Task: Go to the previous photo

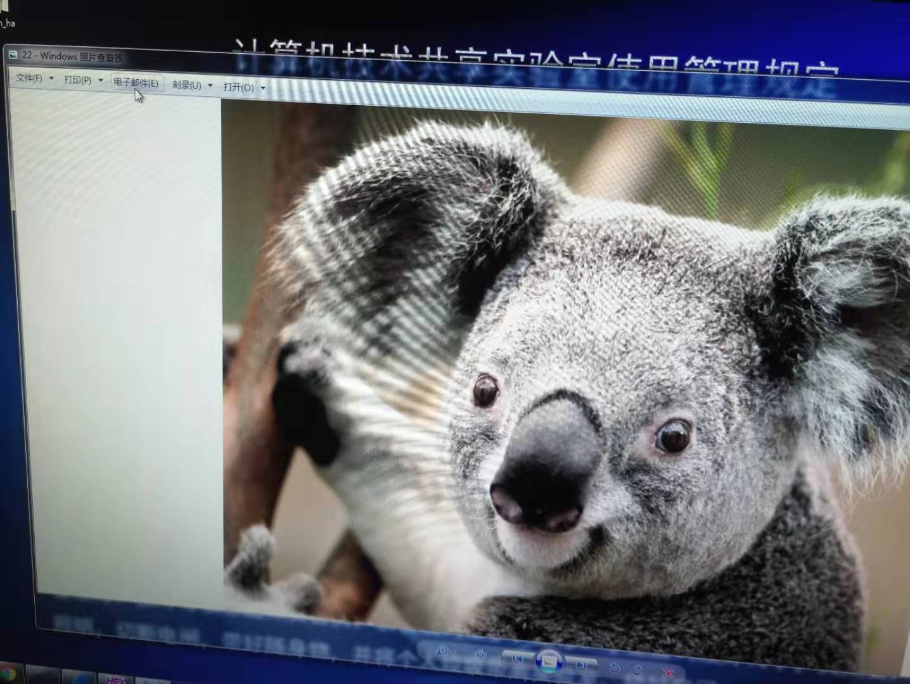Action: click(x=517, y=659)
